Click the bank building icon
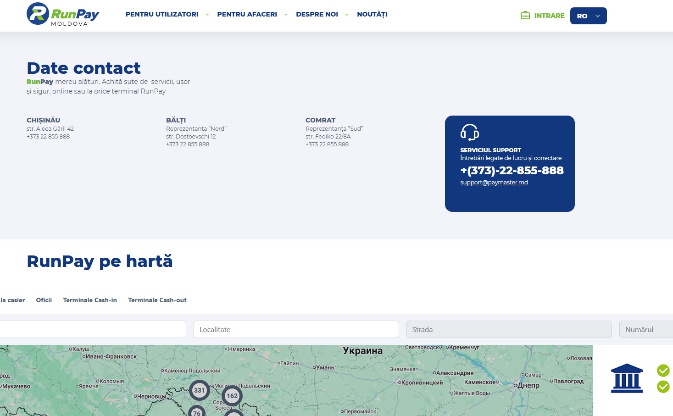 627,378
